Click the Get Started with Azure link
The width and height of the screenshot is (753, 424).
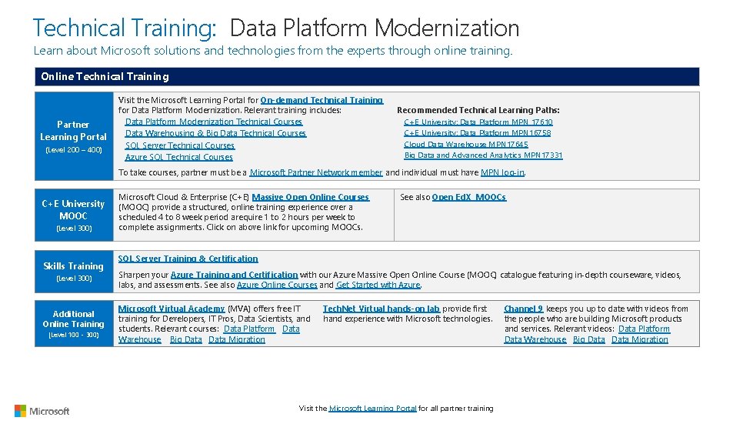(378, 285)
